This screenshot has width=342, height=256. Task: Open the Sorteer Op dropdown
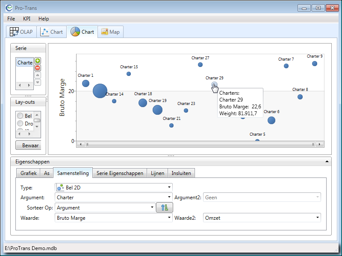click(152, 208)
